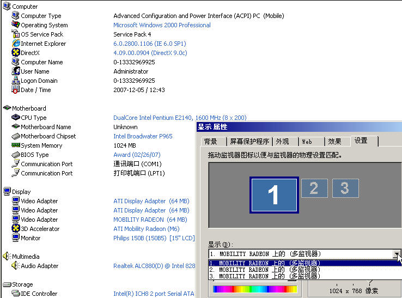Screen dimensions: 402x298
Task: Click the Multimedia speaker icon
Action: tap(7, 256)
